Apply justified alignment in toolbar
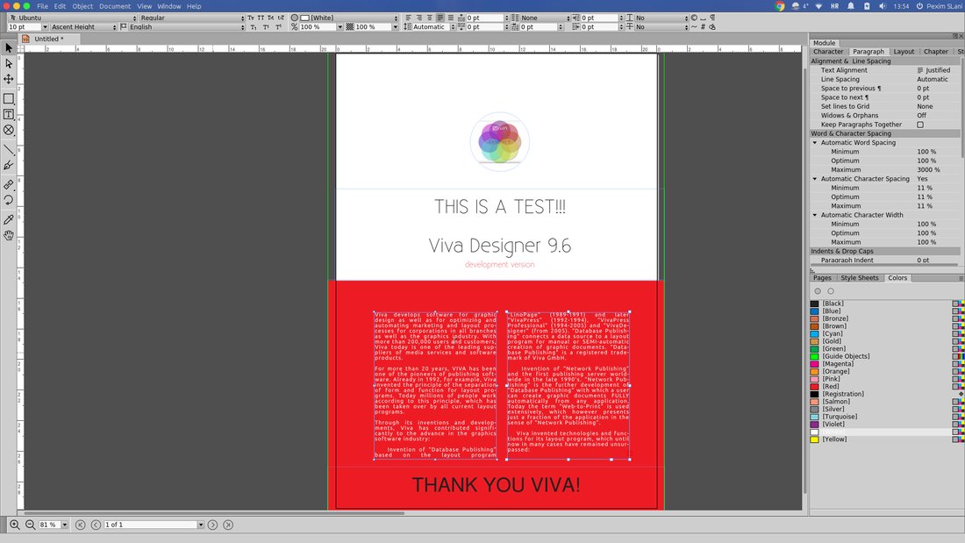The width and height of the screenshot is (965, 543). pyautogui.click(x=440, y=18)
